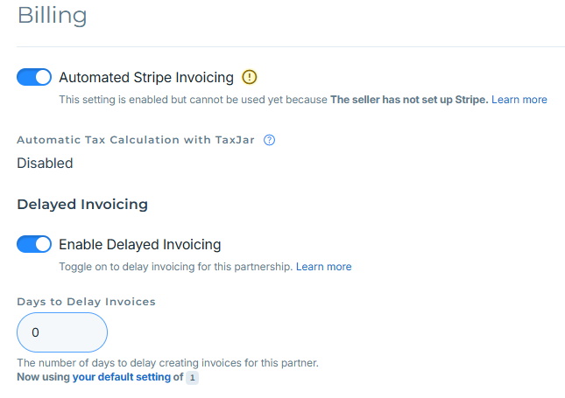Click the "Automatic Tax Calculation with TaxJar" label

136,139
